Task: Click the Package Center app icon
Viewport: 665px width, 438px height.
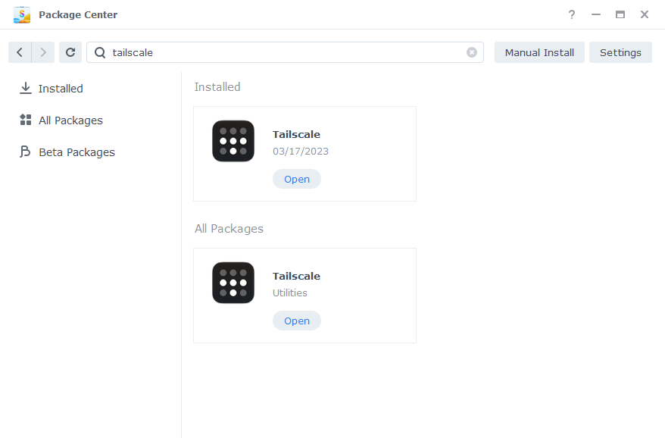Action: coord(22,15)
